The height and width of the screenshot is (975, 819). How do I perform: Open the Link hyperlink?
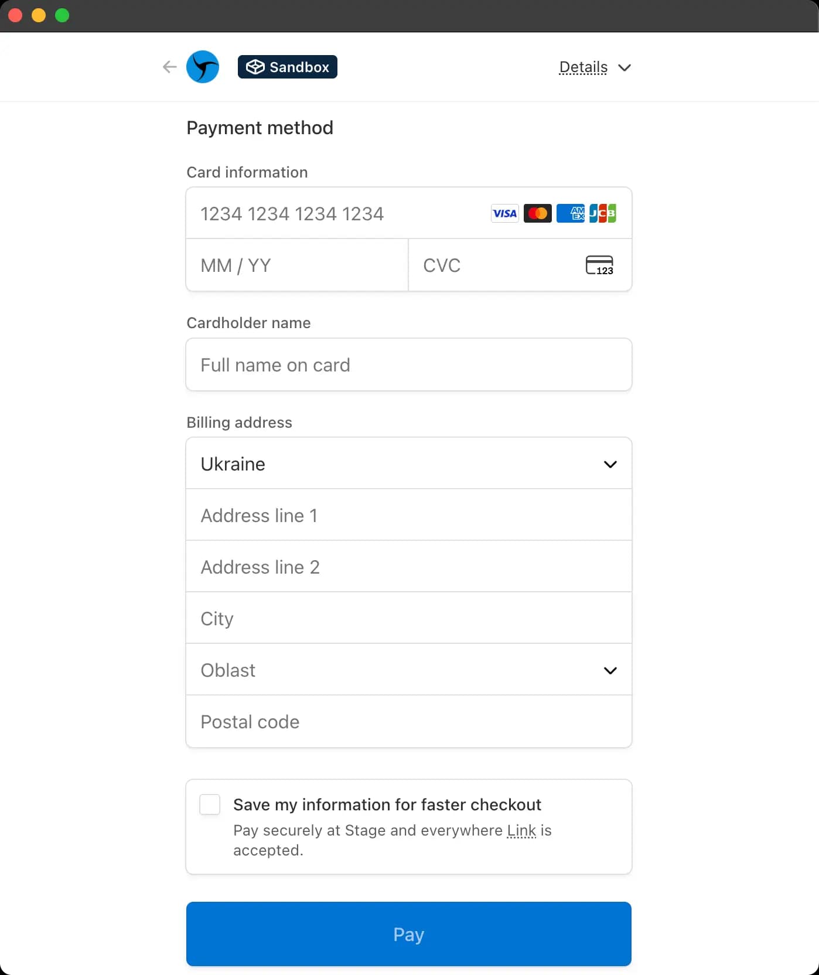pos(521,830)
